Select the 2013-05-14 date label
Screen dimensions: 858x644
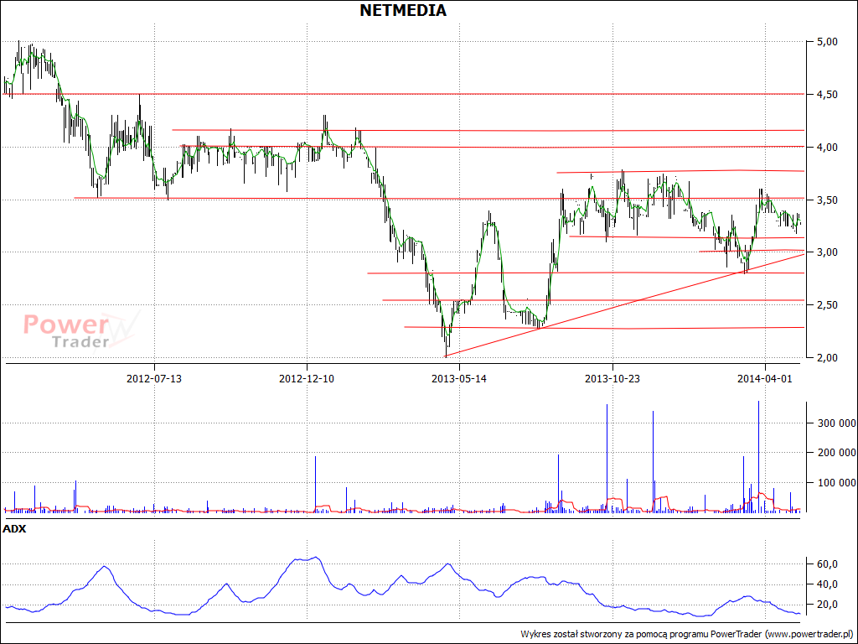click(x=459, y=378)
